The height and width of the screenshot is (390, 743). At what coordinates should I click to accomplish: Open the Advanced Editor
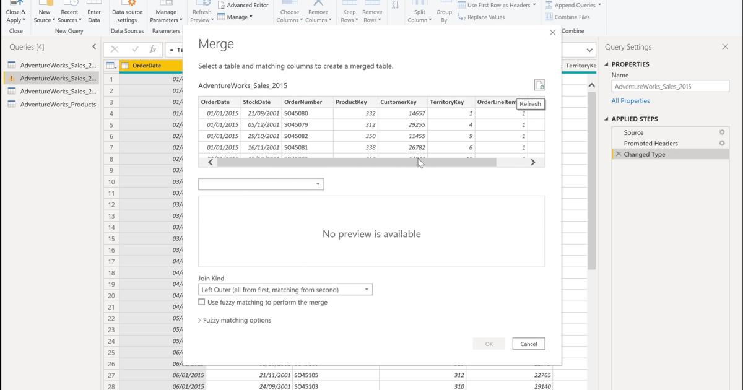click(244, 5)
